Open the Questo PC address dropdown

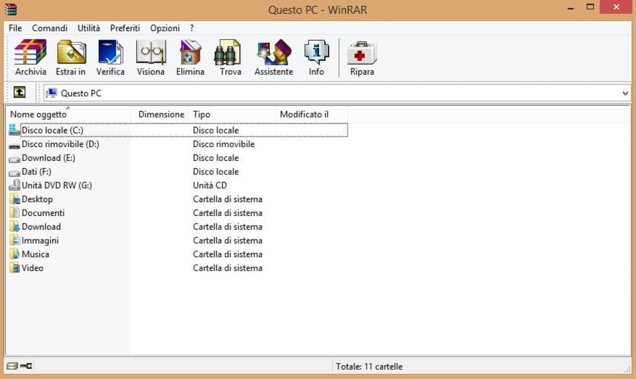click(624, 93)
